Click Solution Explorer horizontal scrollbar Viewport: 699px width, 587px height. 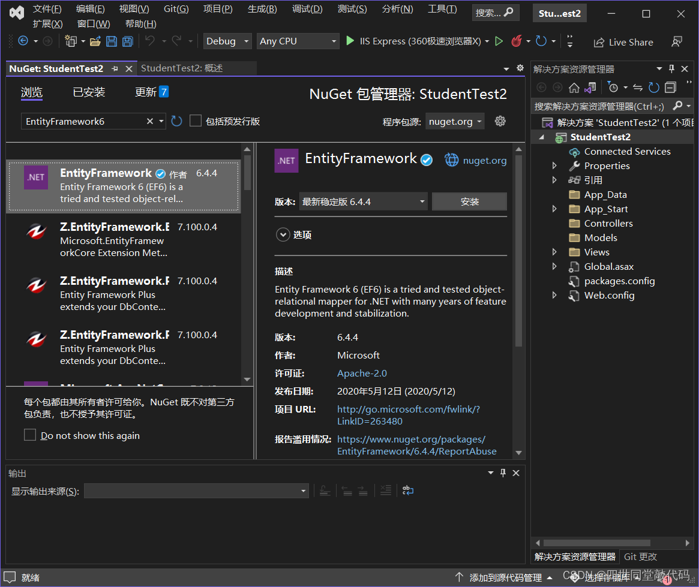click(x=596, y=543)
